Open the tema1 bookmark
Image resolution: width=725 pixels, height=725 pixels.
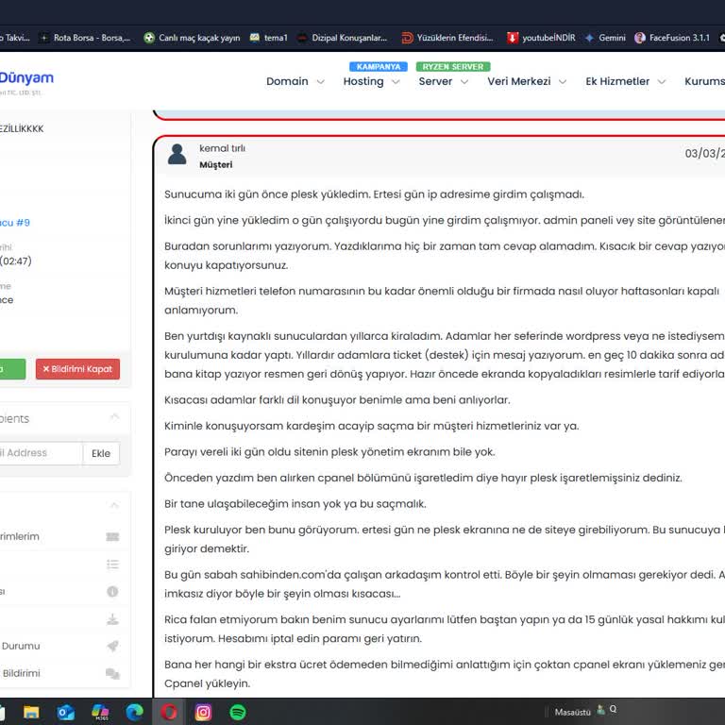pyautogui.click(x=269, y=38)
